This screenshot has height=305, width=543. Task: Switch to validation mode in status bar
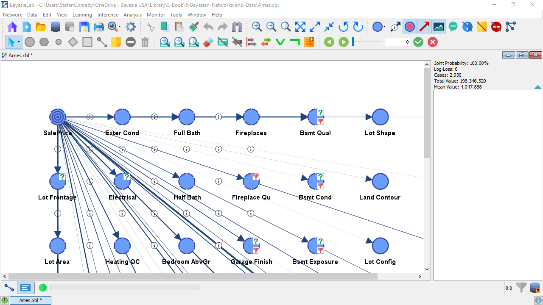click(25, 288)
